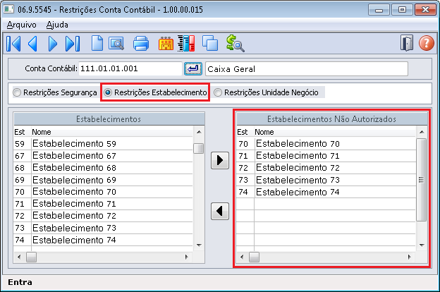
Task: Click the Estabelecimentos list header
Action: [x=109, y=119]
